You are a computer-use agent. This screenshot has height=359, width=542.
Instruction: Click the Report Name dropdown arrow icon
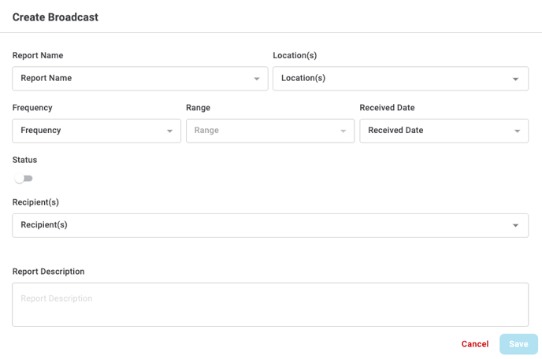coord(257,79)
